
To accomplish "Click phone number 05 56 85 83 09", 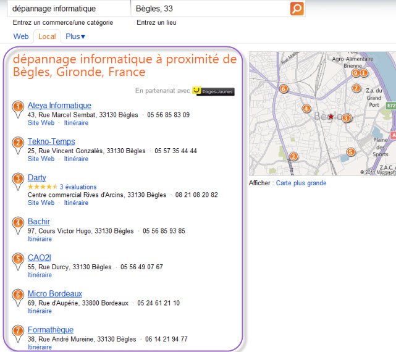I will (169, 115).
